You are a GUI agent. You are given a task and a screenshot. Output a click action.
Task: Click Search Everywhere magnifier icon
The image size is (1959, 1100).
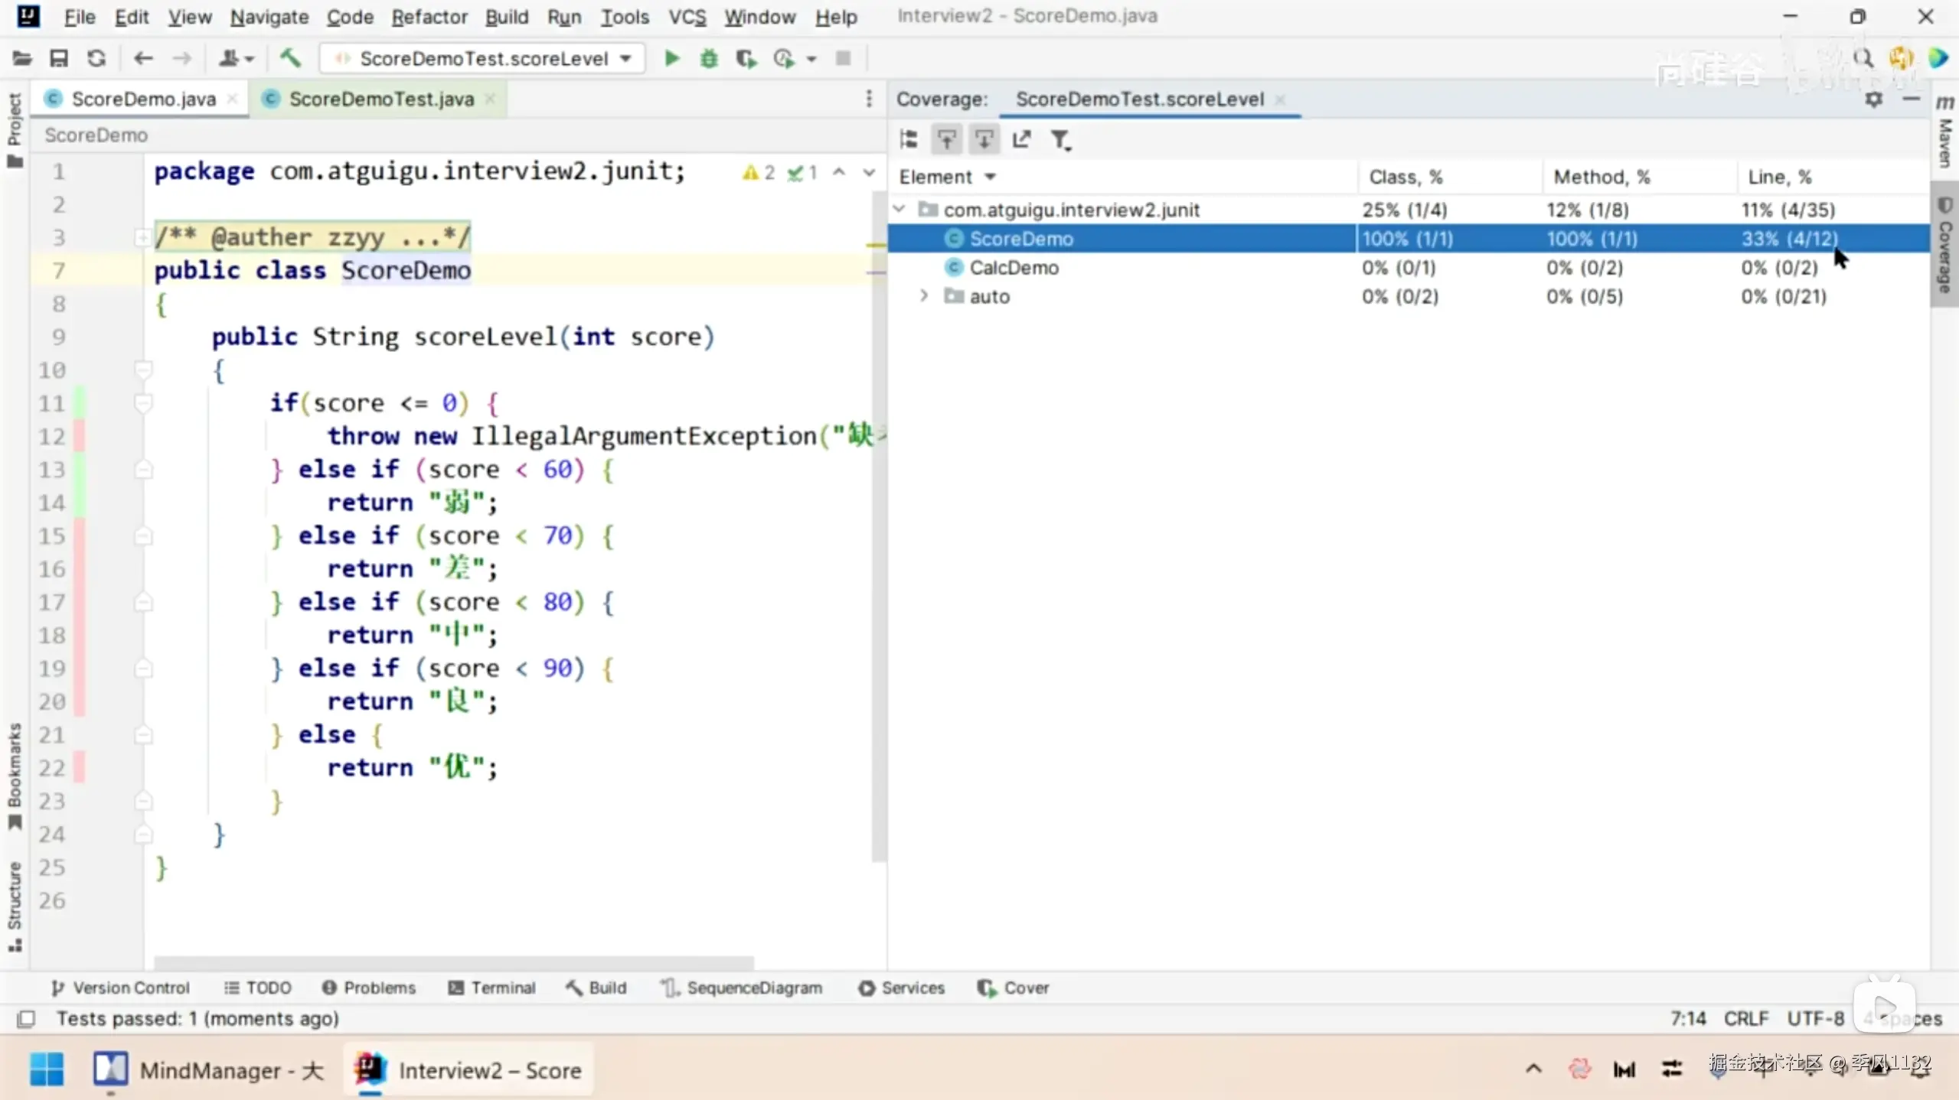pos(1863,58)
